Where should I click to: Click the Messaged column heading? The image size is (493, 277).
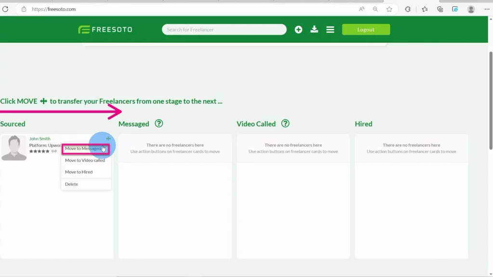(134, 124)
